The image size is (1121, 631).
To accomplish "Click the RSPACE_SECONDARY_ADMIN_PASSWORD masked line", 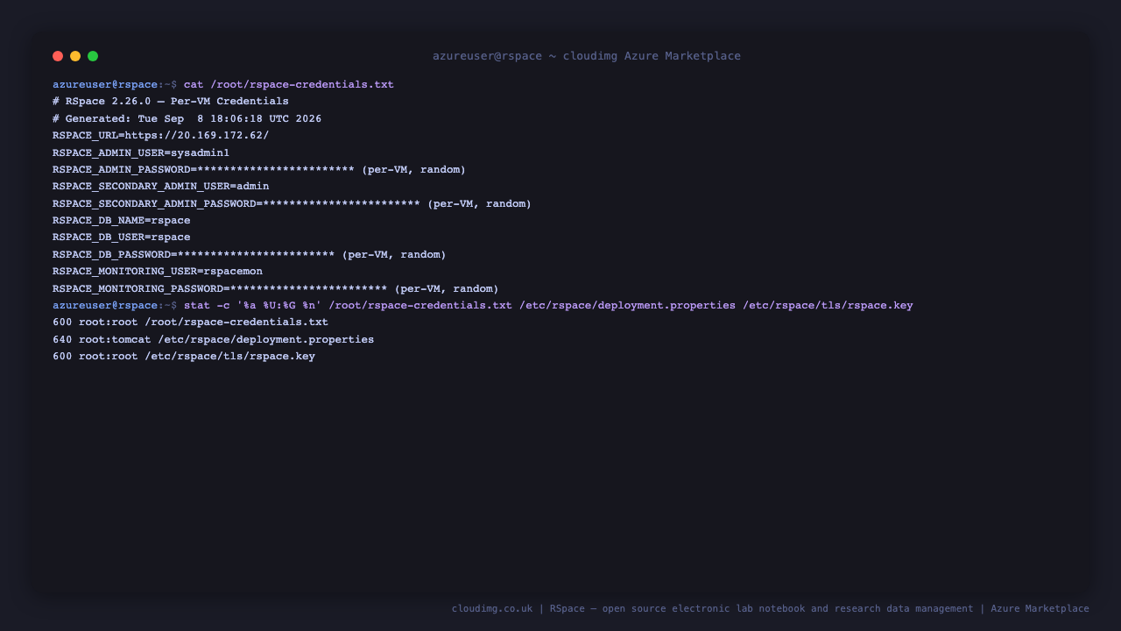I will pyautogui.click(x=292, y=203).
